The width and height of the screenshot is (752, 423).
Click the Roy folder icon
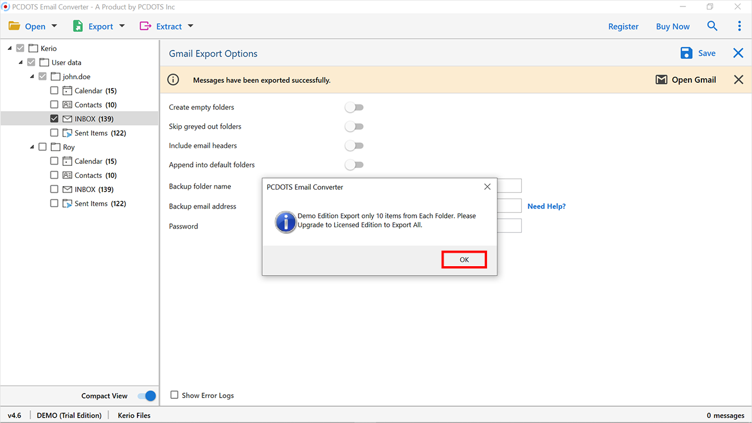coord(56,147)
